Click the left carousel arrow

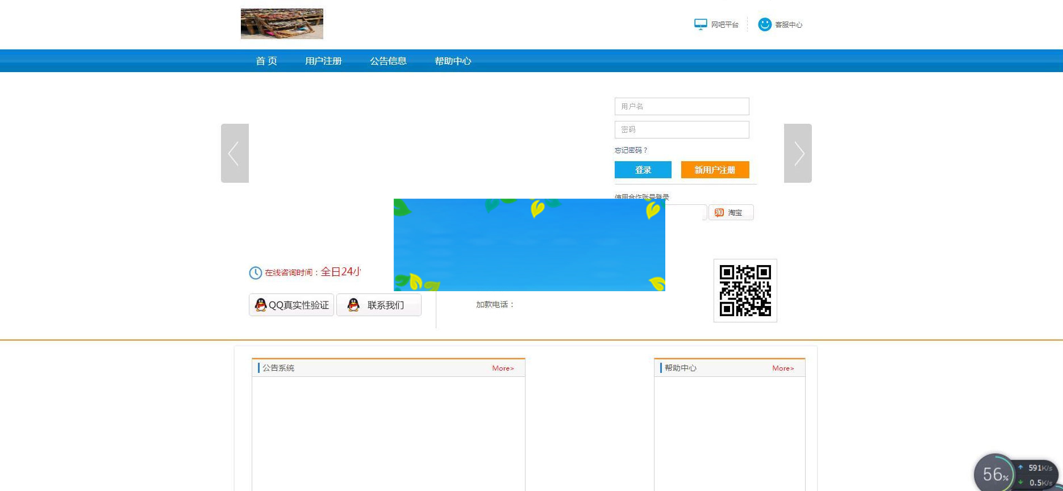coord(235,153)
